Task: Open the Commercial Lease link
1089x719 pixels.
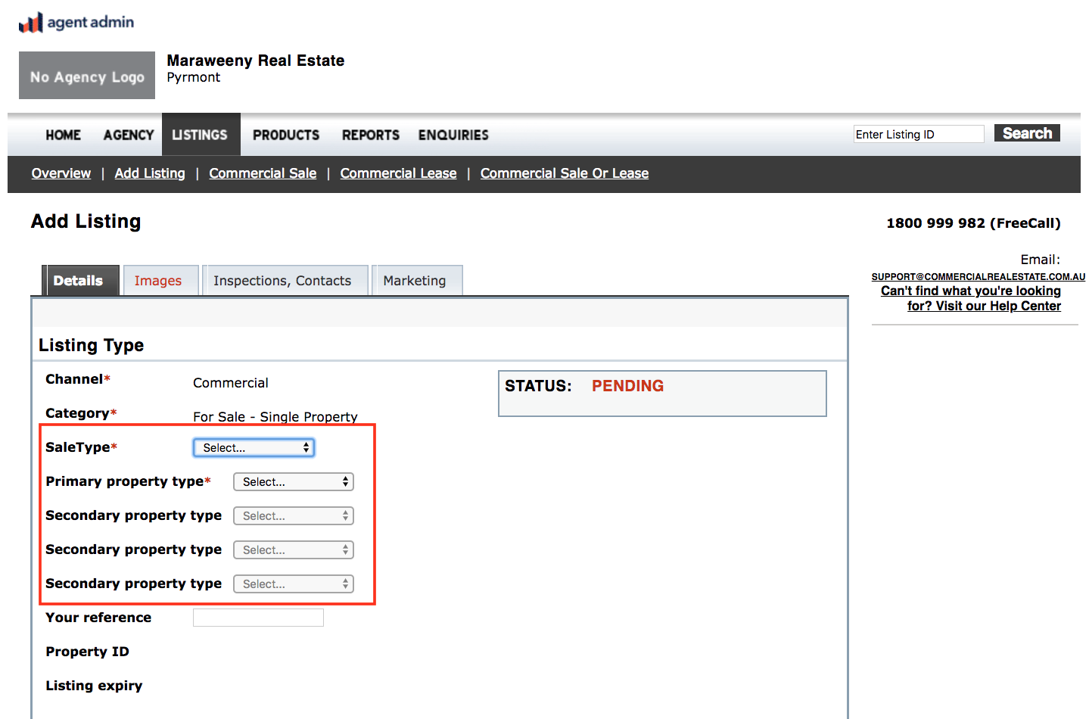Action: point(398,173)
